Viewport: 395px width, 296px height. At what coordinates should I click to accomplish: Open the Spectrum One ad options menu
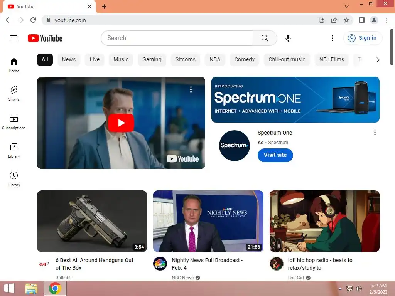point(375,133)
